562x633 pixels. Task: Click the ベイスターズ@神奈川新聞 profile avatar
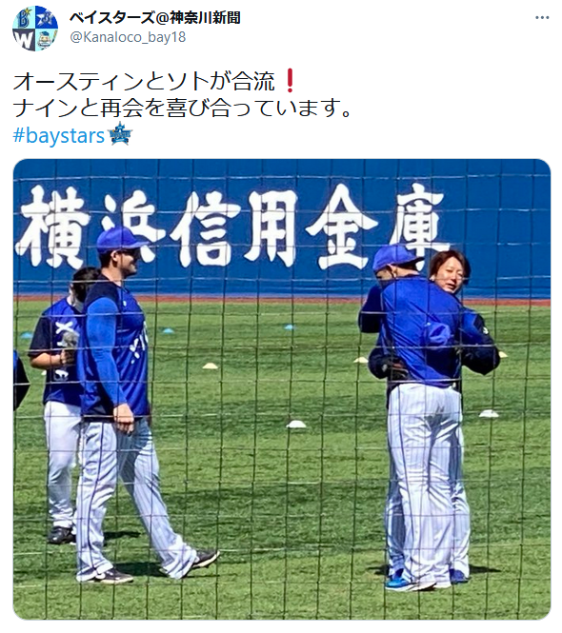click(x=35, y=29)
